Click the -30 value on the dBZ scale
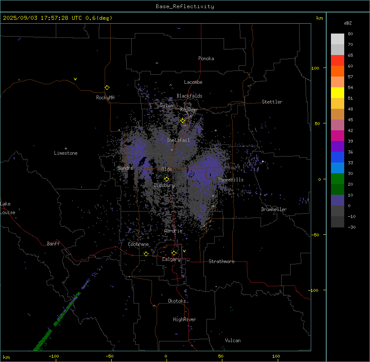 pyautogui.click(x=352, y=227)
